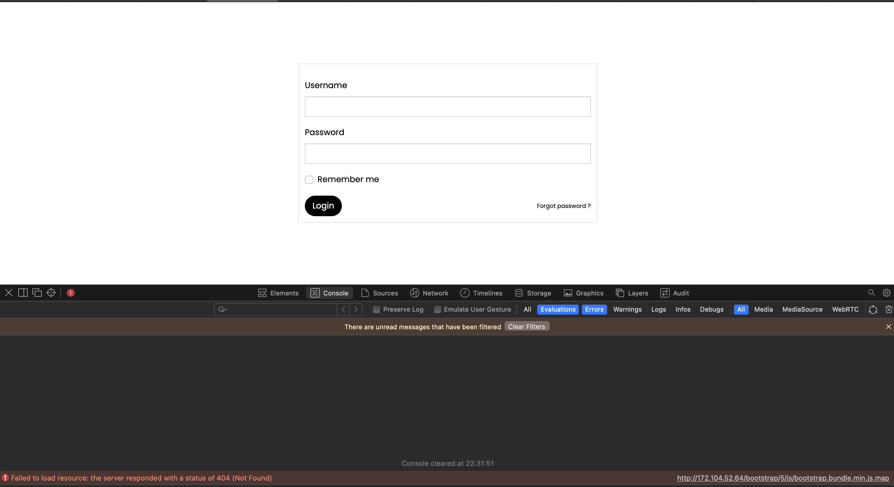Open the Network tab
This screenshot has height=487, width=894.
click(x=429, y=293)
